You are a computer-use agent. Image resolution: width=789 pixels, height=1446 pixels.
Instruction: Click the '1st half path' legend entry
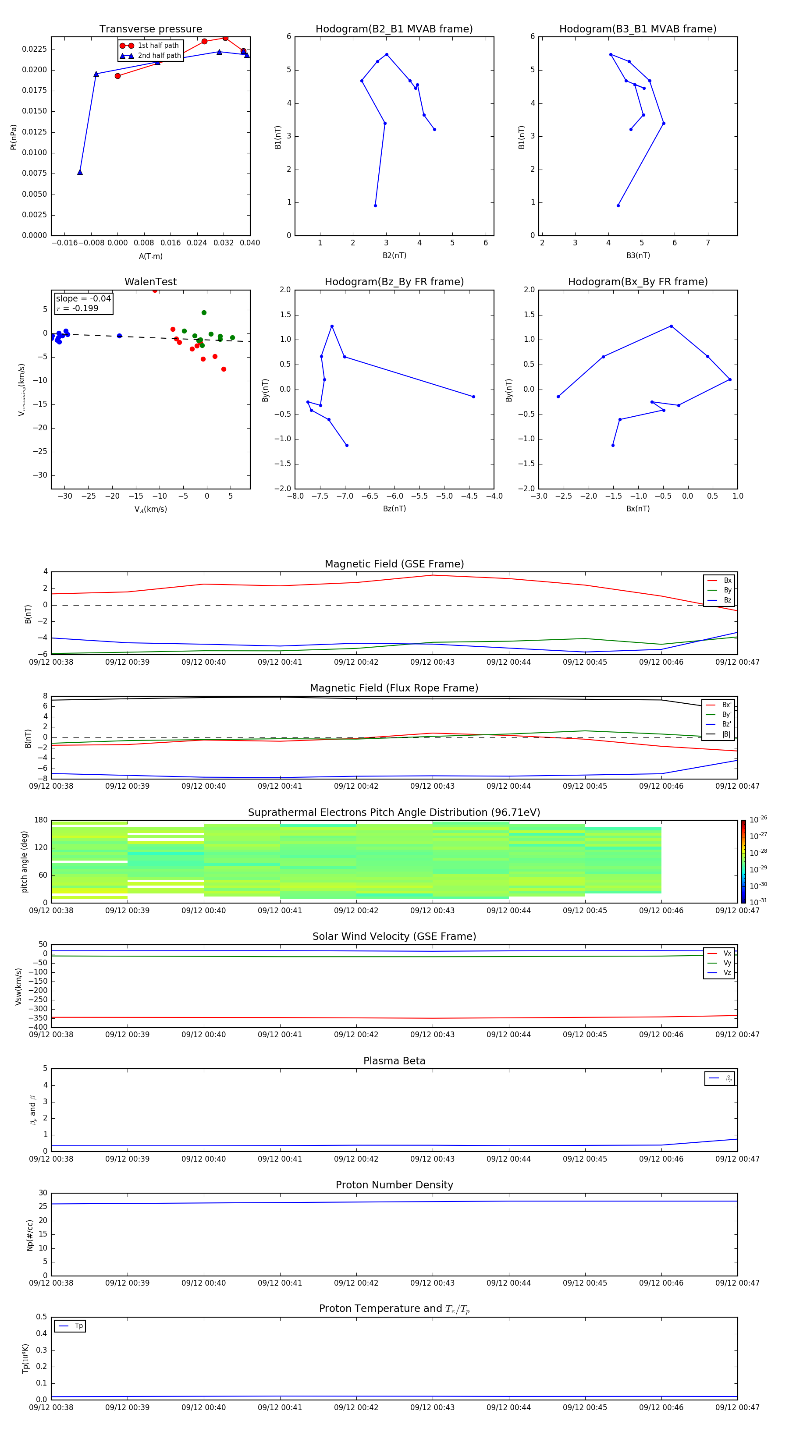149,46
